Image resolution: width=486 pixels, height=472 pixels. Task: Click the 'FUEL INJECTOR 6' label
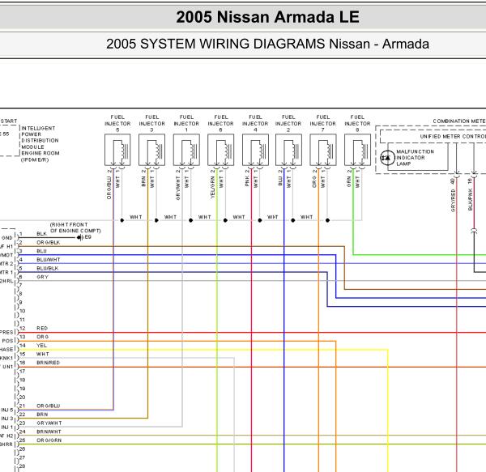220,123
